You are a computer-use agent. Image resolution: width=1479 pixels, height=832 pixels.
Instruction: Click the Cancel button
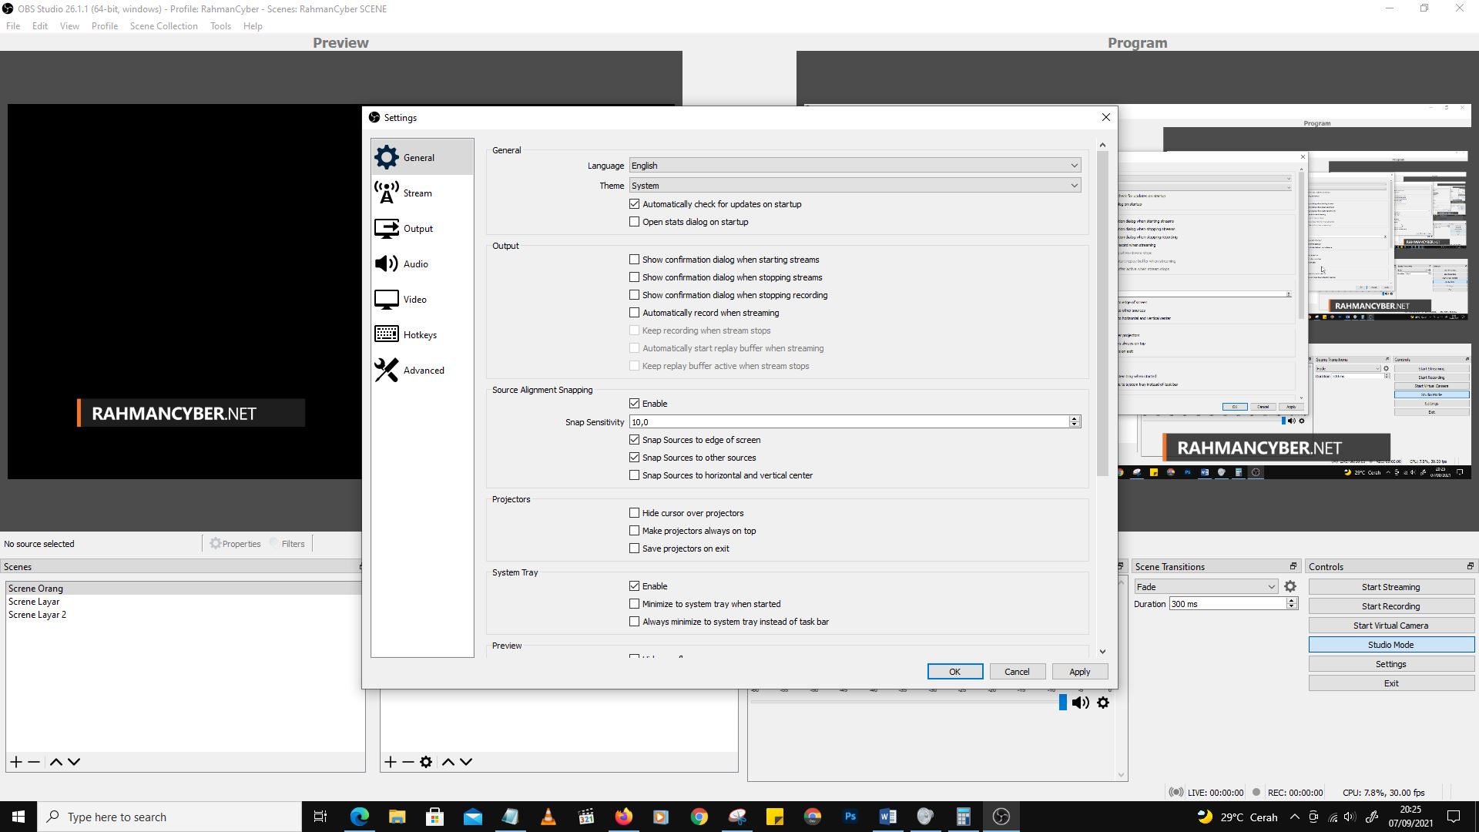[x=1016, y=672]
